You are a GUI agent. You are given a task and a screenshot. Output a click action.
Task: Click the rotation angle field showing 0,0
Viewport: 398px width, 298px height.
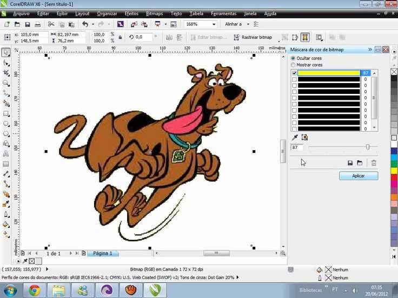coord(143,37)
